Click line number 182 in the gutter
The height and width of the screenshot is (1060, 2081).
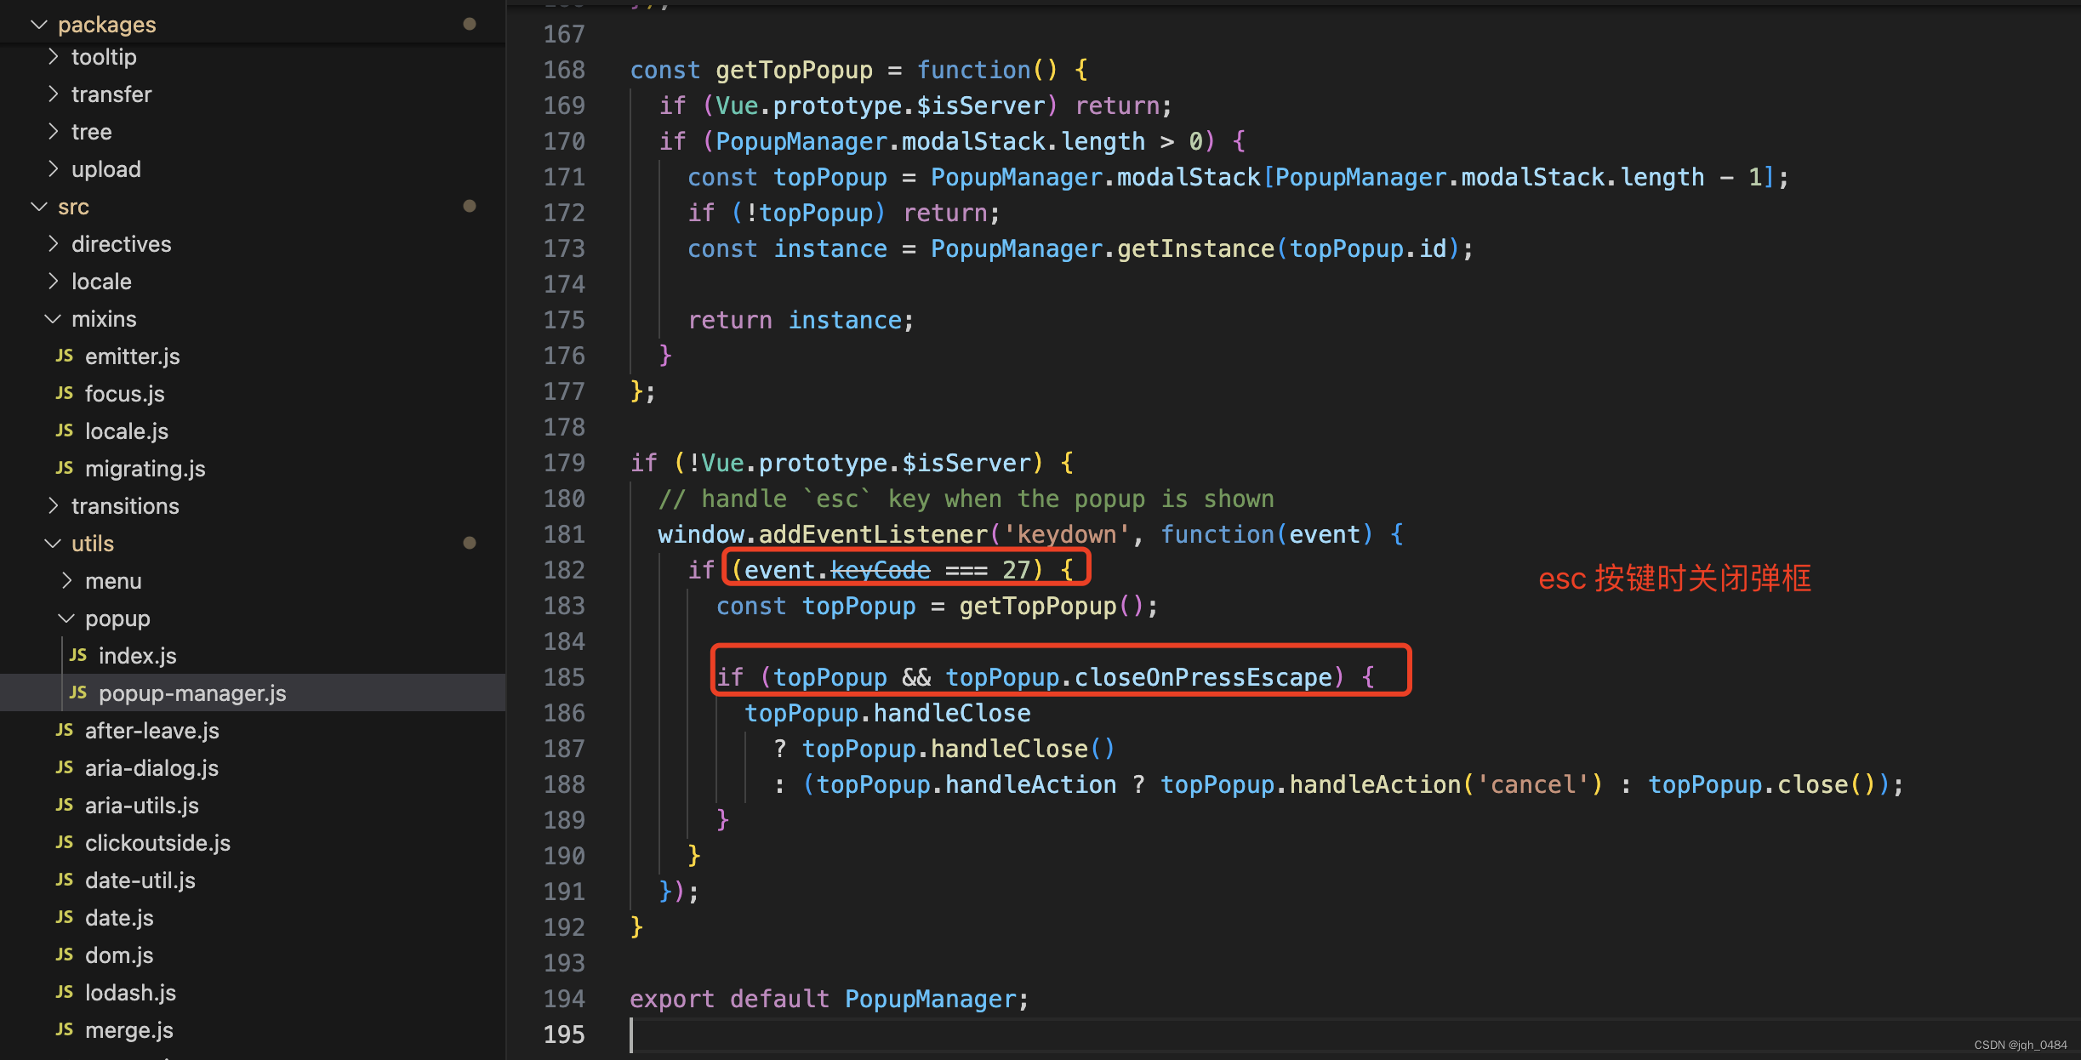pyautogui.click(x=564, y=570)
